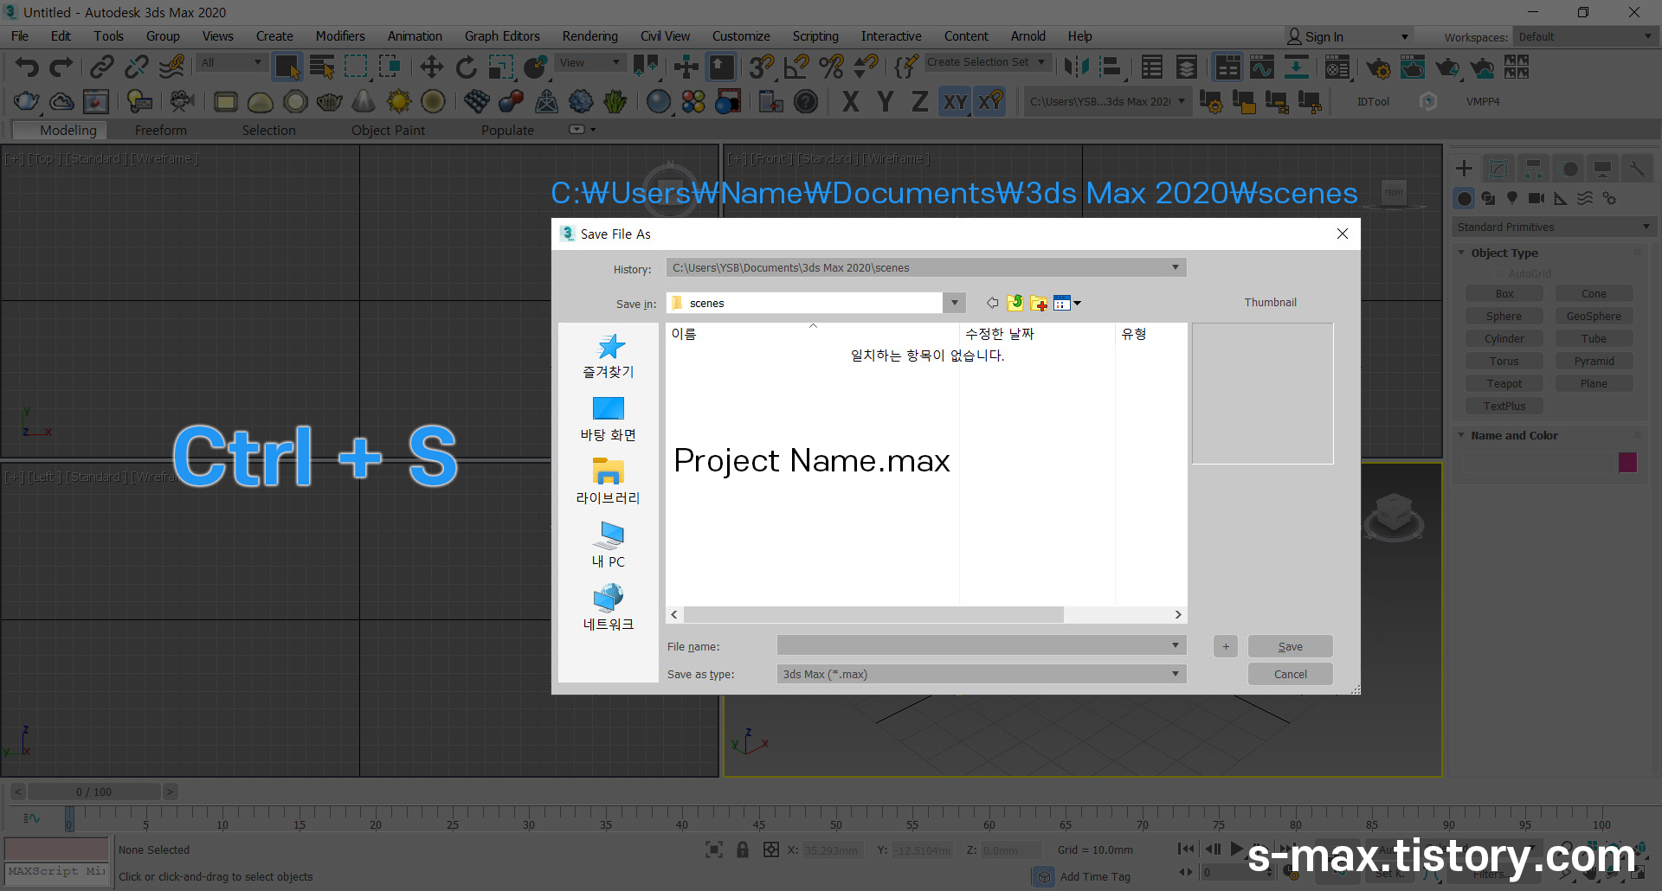Expand the File name dropdown arrow
1662x891 pixels.
1175,645
